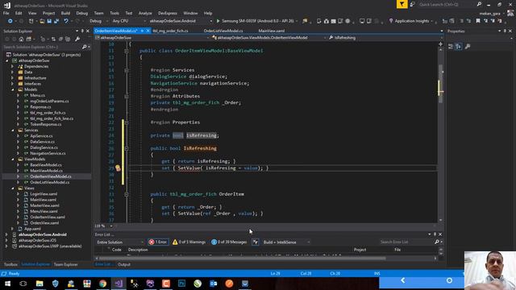This screenshot has width=516, height=290.
Task: Collapse the ViewModels folder in Solution Explorer
Action: pos(13,159)
